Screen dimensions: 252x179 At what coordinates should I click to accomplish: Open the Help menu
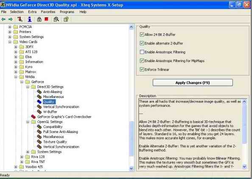click(83, 12)
